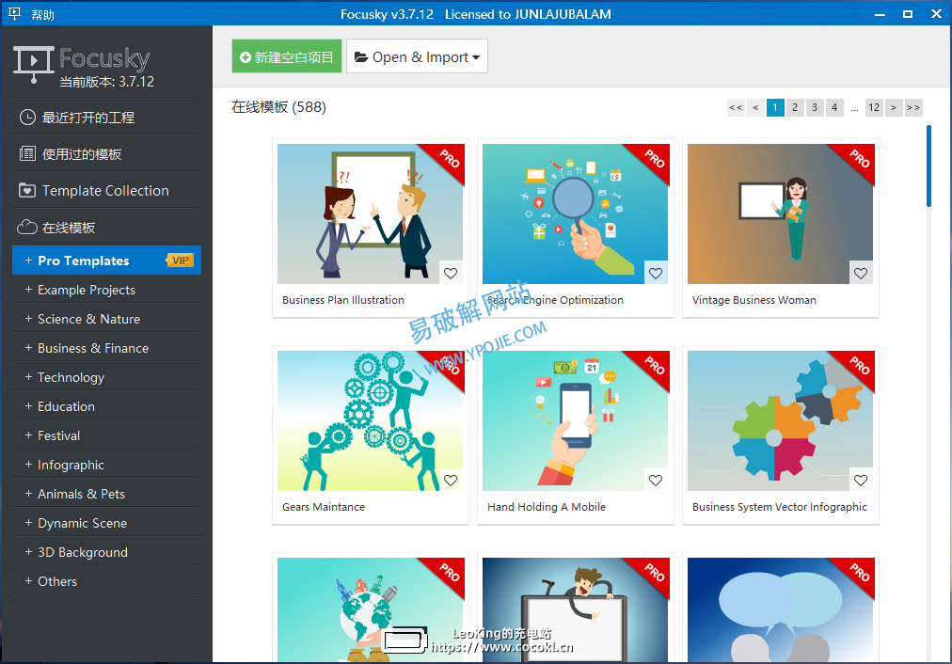The width and height of the screenshot is (952, 664).
Task: Open the Search Engine Optimization thumbnail
Action: tap(576, 213)
